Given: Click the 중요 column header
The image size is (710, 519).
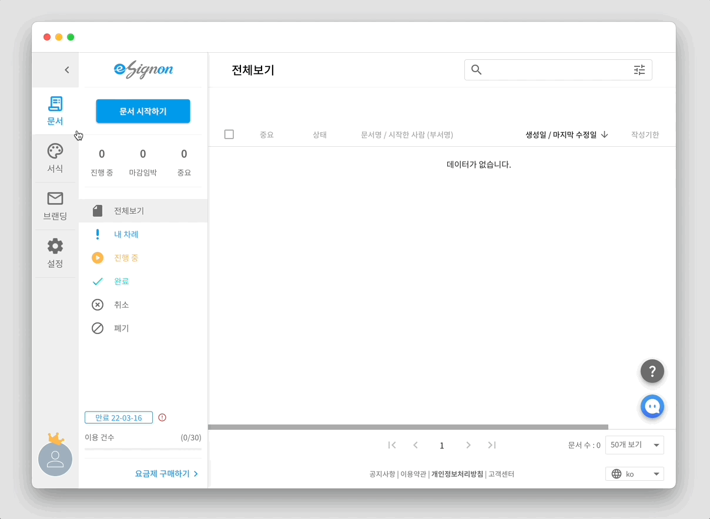Looking at the screenshot, I should click(x=267, y=134).
